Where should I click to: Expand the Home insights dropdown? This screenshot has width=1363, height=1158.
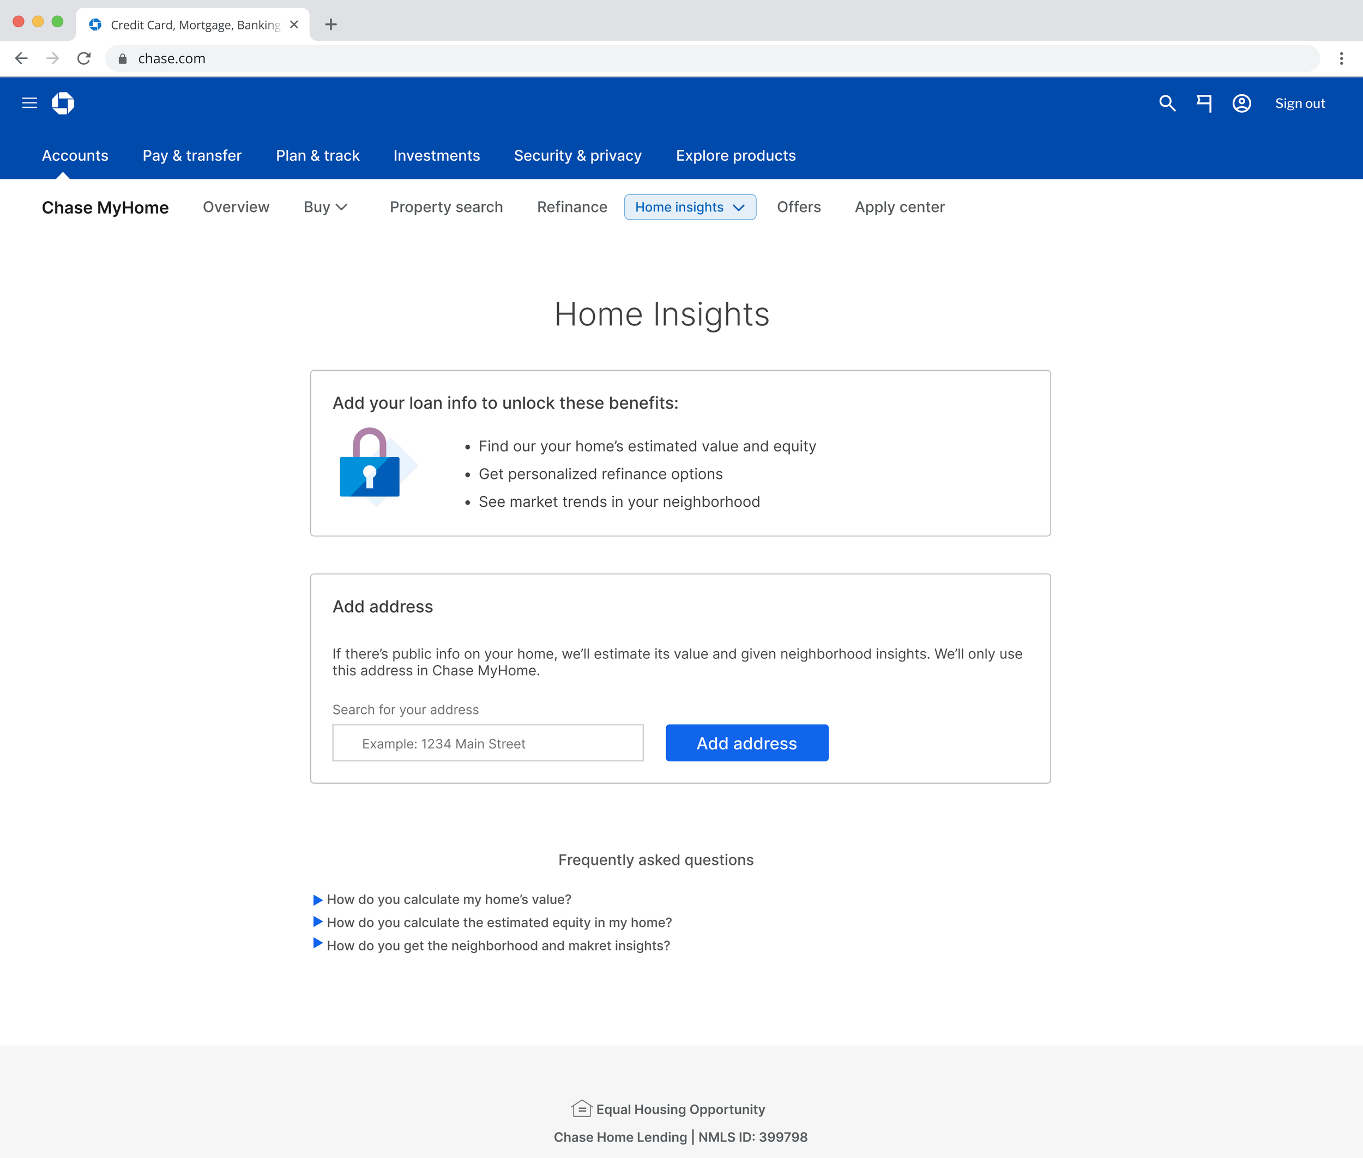(x=690, y=207)
